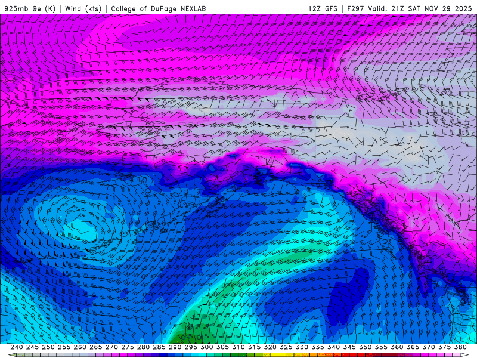
Task: Click 'College of DuPage NEXLAB' header text
Action: (159, 8)
